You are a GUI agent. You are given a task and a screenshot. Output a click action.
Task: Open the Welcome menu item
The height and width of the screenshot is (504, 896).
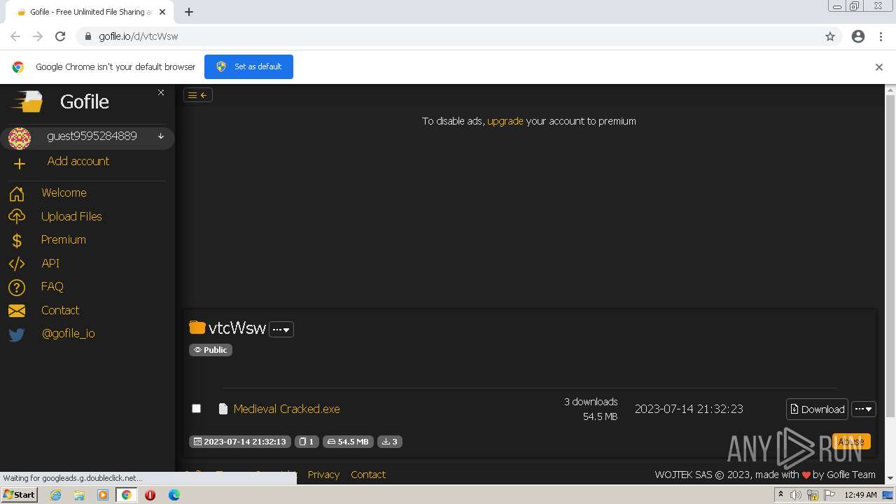[64, 192]
